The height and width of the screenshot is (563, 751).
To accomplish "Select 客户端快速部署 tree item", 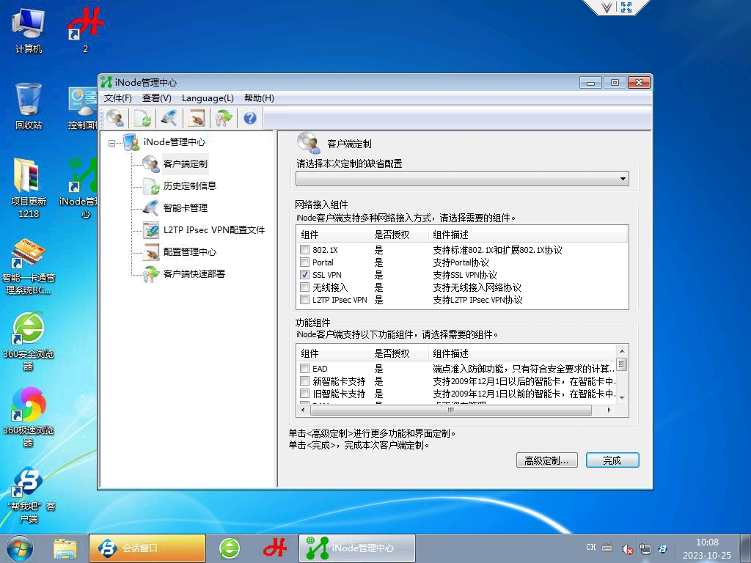I will tap(194, 274).
